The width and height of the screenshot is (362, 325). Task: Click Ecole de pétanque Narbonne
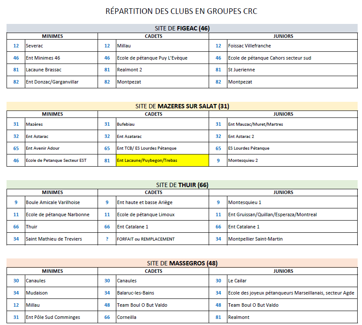(x=61, y=214)
